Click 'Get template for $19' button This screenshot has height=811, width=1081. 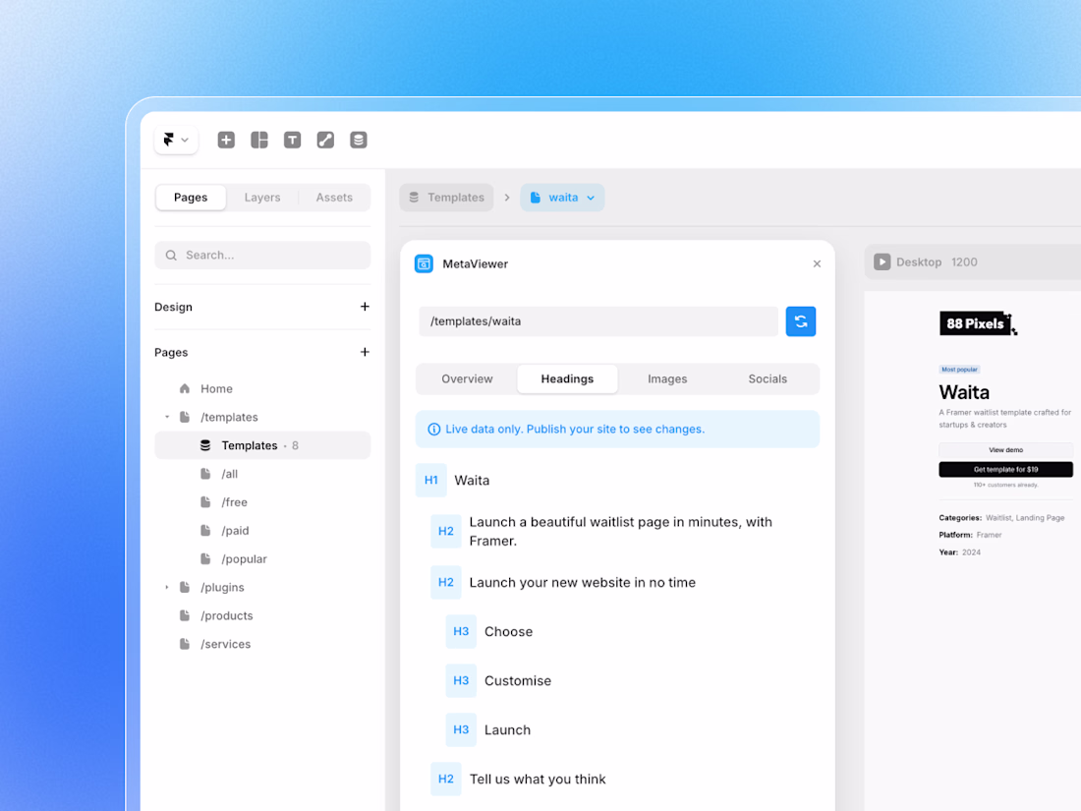1006,470
